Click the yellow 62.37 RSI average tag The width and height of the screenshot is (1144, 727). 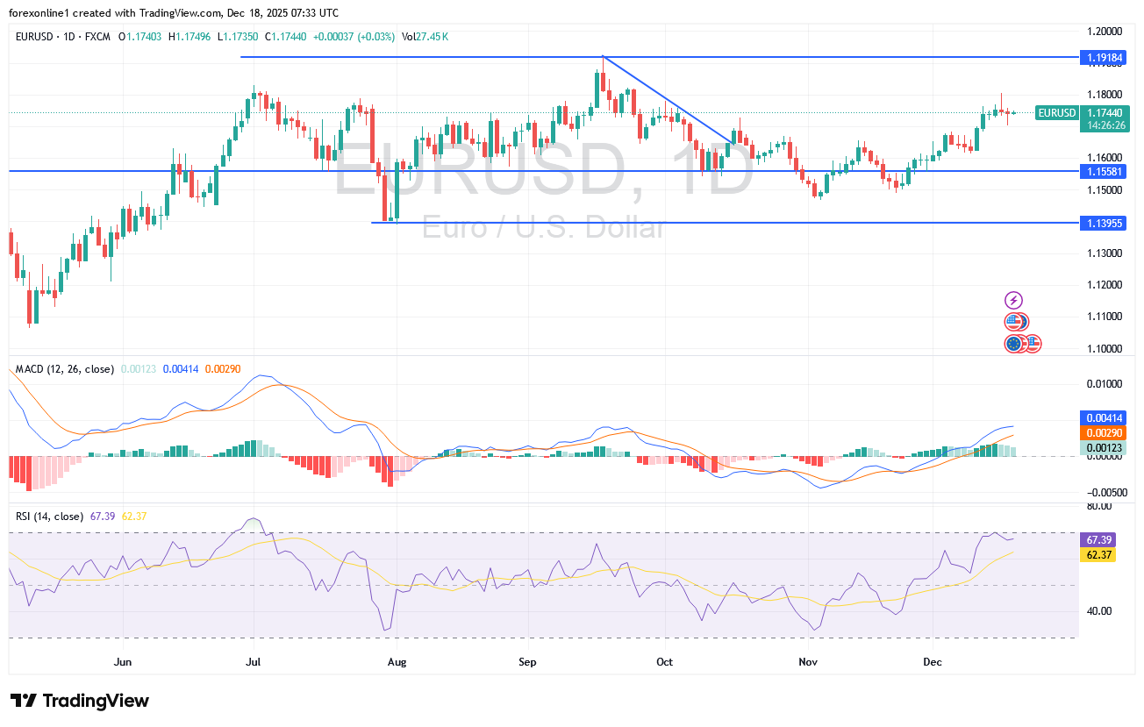(x=1098, y=555)
